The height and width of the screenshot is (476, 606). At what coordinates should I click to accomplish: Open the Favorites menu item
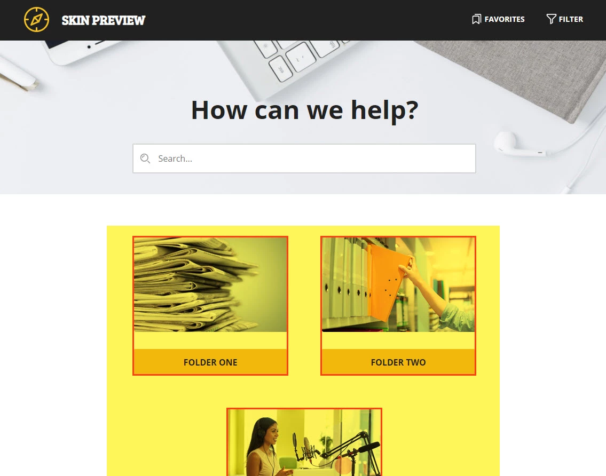pos(498,19)
